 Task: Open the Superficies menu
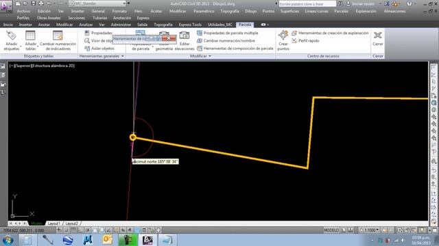(289, 11)
